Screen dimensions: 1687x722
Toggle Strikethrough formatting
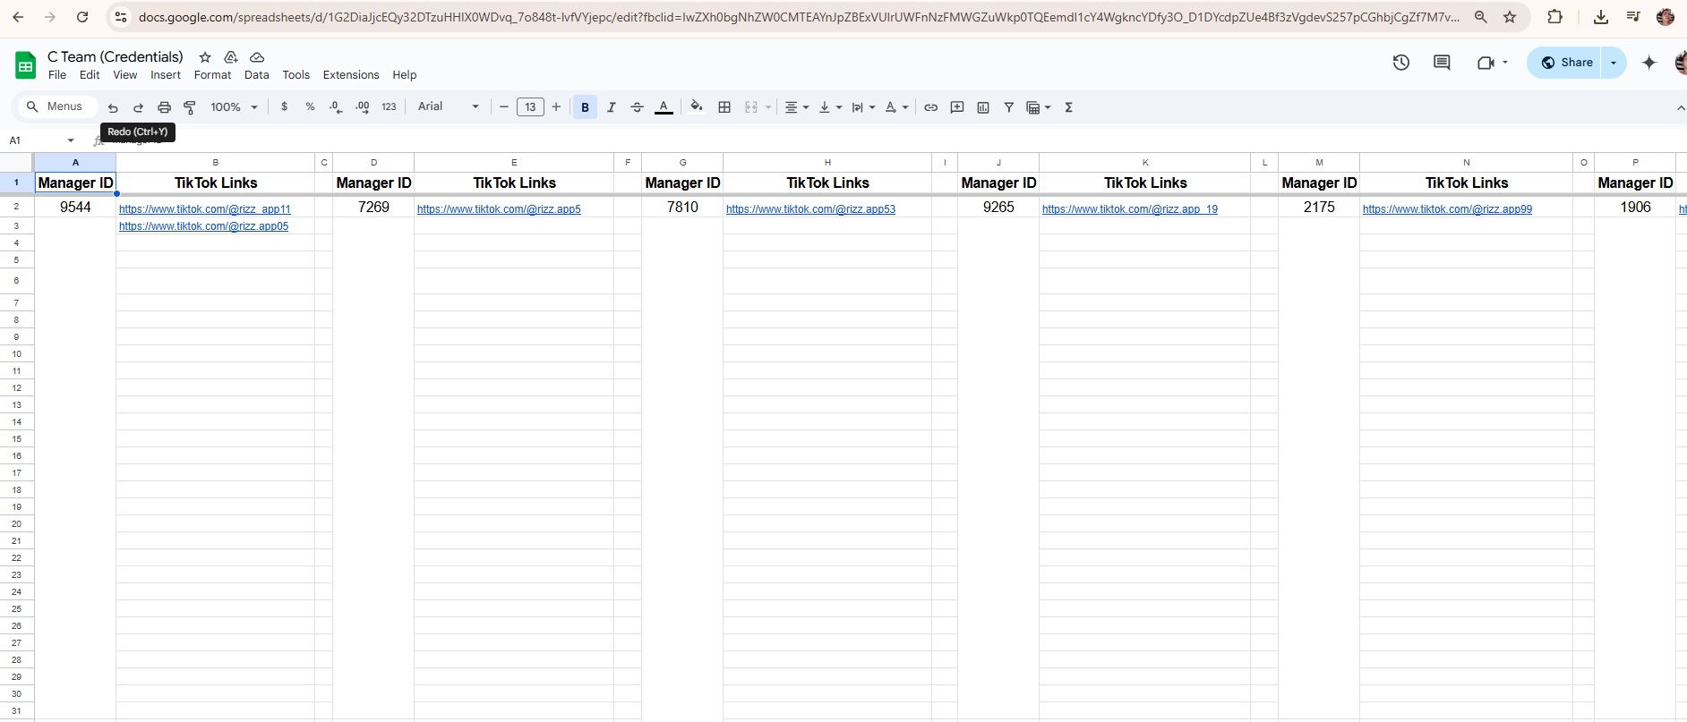637,107
